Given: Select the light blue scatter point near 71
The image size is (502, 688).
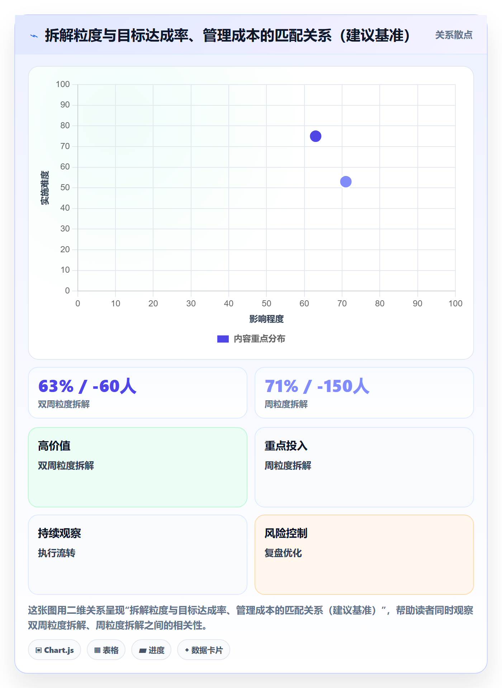Looking at the screenshot, I should pyautogui.click(x=346, y=182).
